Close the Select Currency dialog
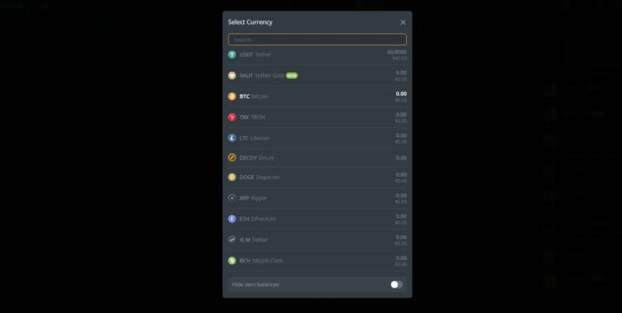The height and width of the screenshot is (313, 622). [x=403, y=22]
